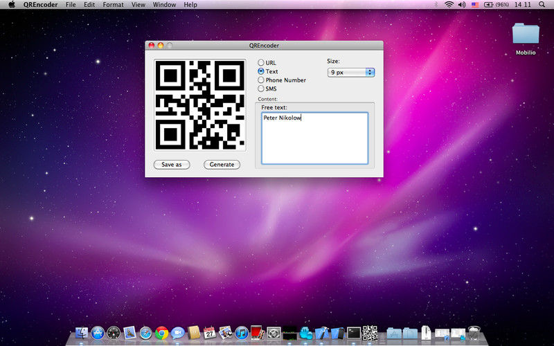This screenshot has height=346, width=554.
Task: Click the volume speaker icon in menu bar
Action: [x=461, y=5]
